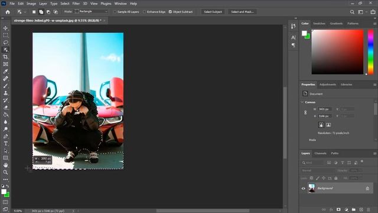Open the search magnifier in top right
This screenshot has width=378, height=213.
pyautogui.click(x=352, y=12)
